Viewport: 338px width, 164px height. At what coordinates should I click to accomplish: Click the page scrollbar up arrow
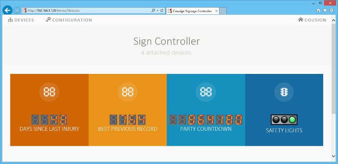(333, 21)
